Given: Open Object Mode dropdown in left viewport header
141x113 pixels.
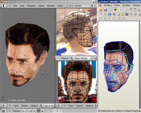Looking at the screenshot, I should [x=47, y=106].
